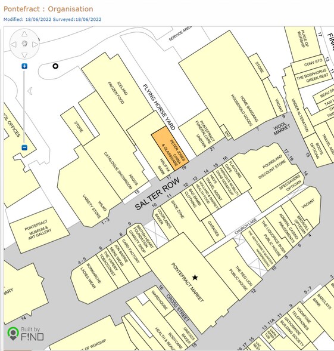334x351 pixels.
Task: Click the black star on Pontefract Market
Action: [195, 278]
